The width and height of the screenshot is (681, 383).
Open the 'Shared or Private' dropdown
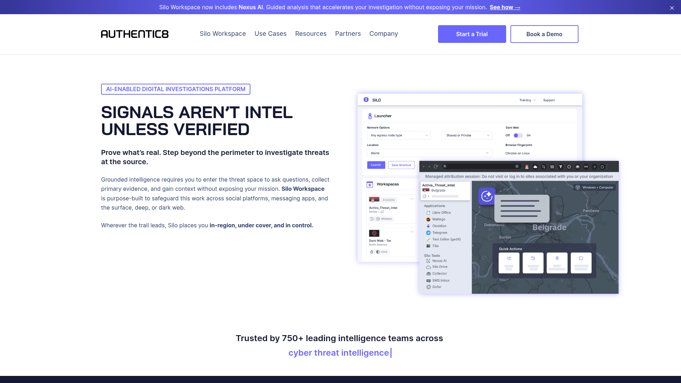(467, 135)
